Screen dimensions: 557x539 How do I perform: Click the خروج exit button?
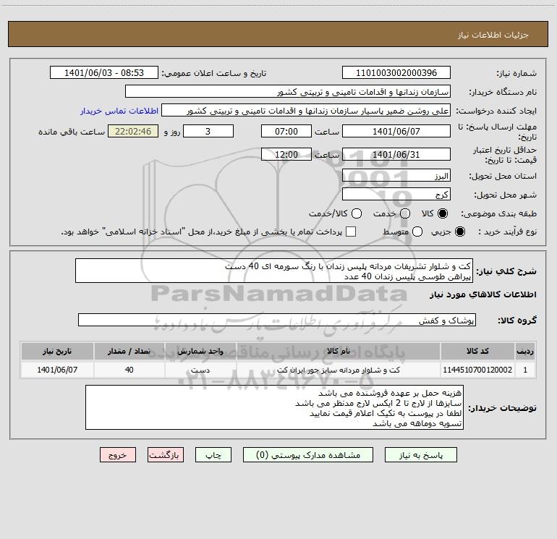tap(118, 455)
